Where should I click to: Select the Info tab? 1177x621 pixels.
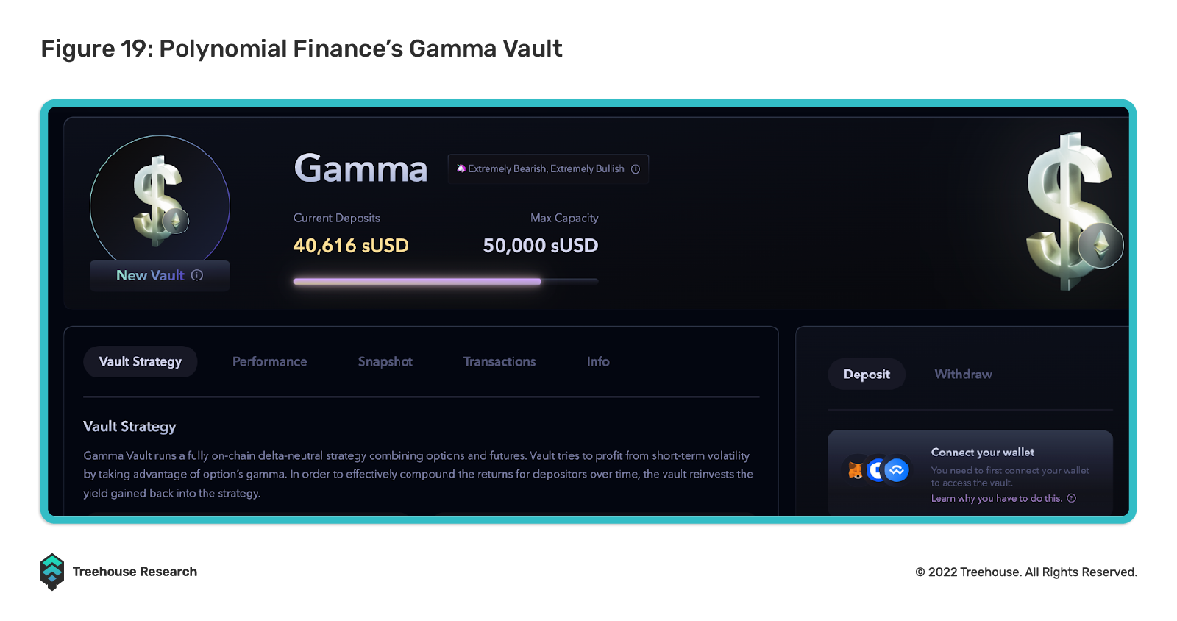pos(598,362)
